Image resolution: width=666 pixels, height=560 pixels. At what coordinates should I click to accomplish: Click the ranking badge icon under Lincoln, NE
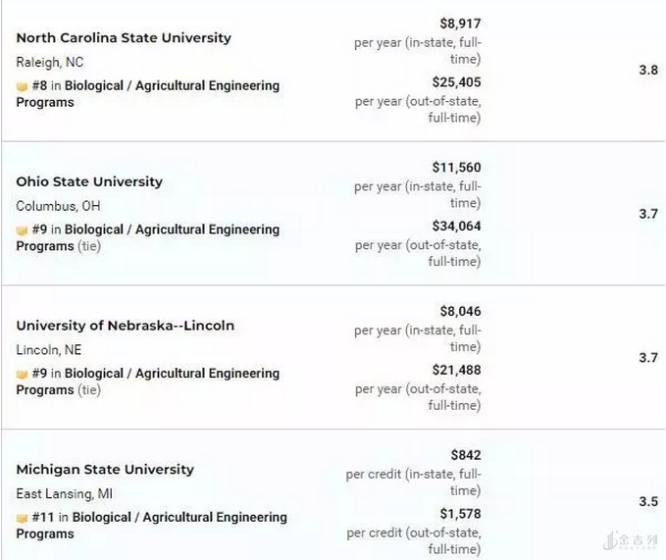pos(22,375)
